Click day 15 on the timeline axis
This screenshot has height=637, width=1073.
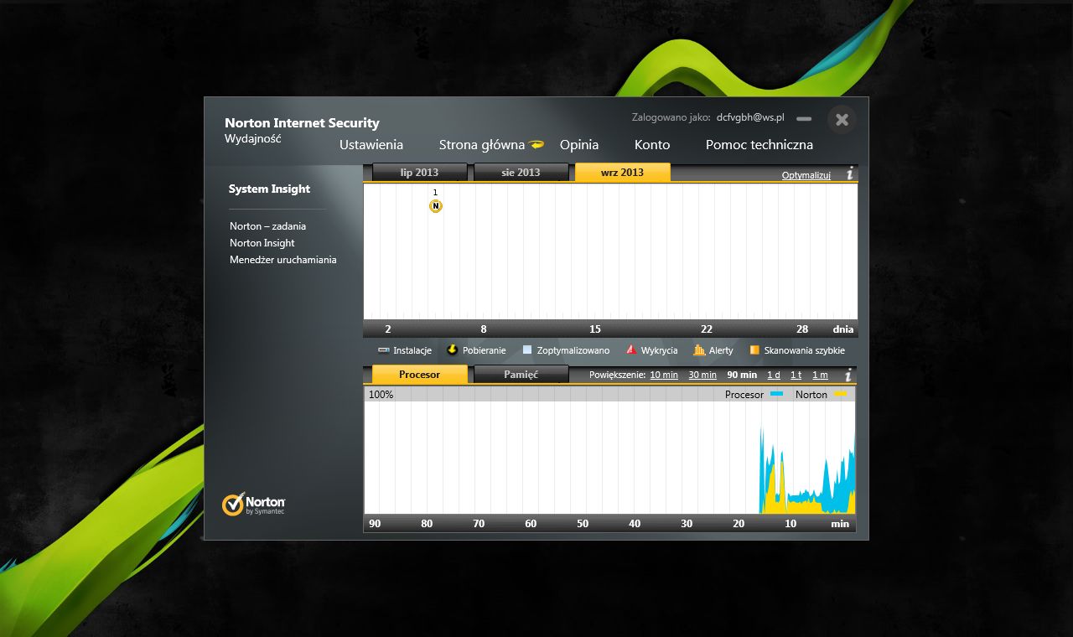(x=595, y=329)
